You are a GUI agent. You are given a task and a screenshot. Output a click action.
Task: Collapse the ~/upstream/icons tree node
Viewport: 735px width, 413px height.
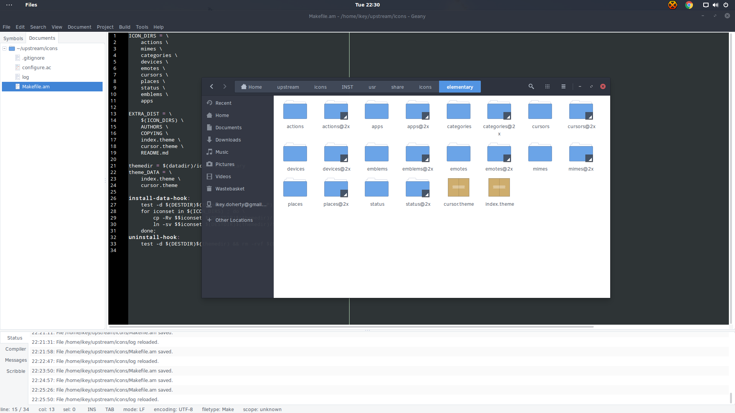5,49
